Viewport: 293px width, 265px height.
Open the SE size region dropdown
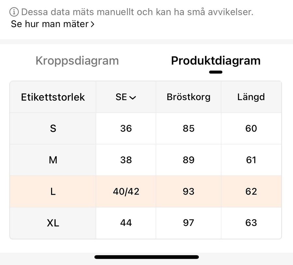click(126, 97)
